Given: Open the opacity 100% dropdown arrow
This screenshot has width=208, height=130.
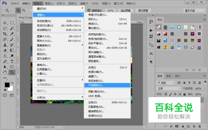Looking at the screenshot, I should (205, 88).
